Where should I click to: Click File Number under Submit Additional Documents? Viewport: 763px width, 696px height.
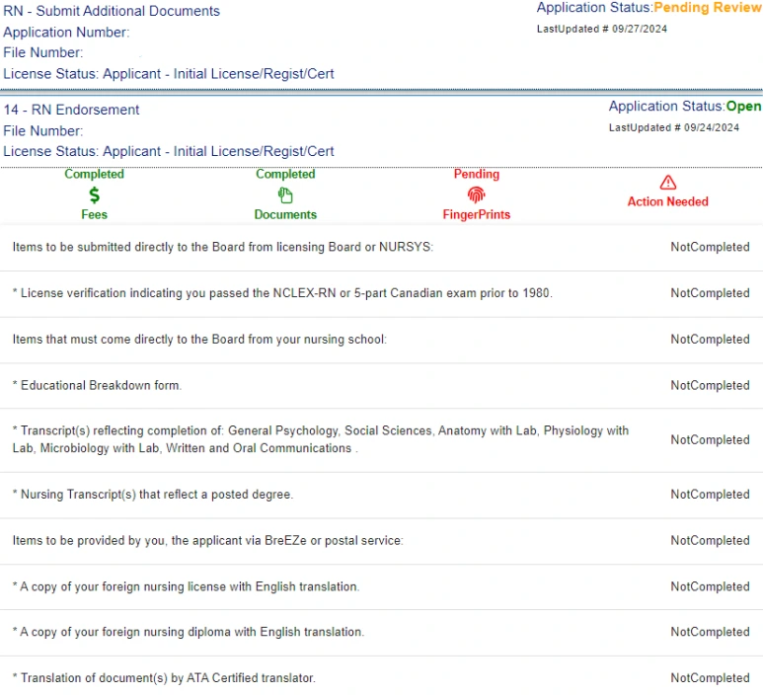coord(42,52)
